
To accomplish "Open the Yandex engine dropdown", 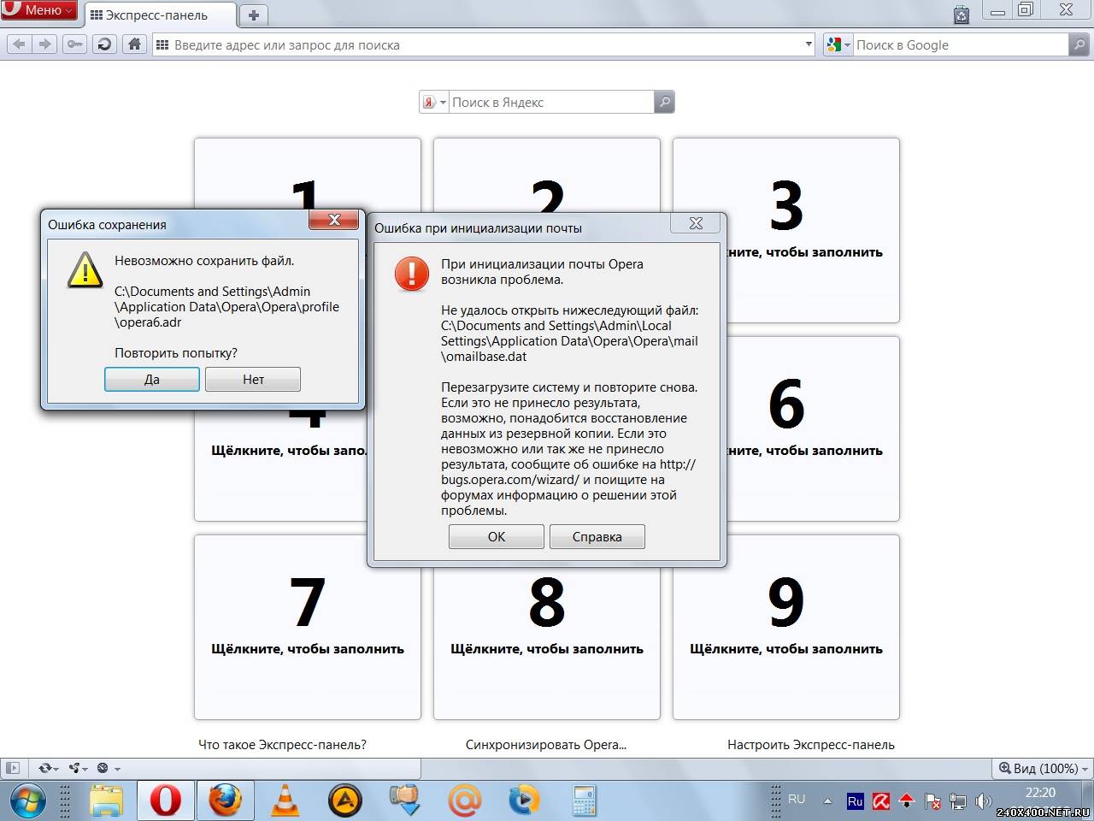I will click(434, 102).
